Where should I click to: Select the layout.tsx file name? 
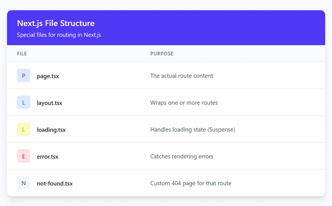50,103
